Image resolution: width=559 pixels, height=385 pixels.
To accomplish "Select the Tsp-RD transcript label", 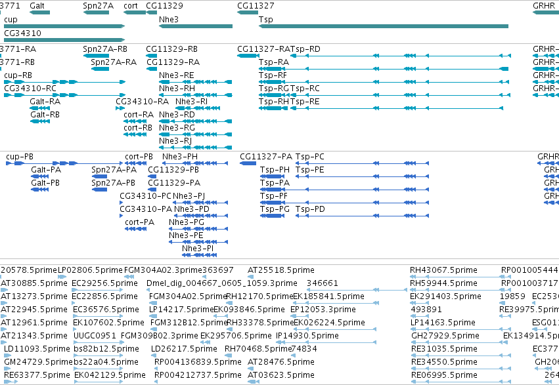I will click(305, 49).
